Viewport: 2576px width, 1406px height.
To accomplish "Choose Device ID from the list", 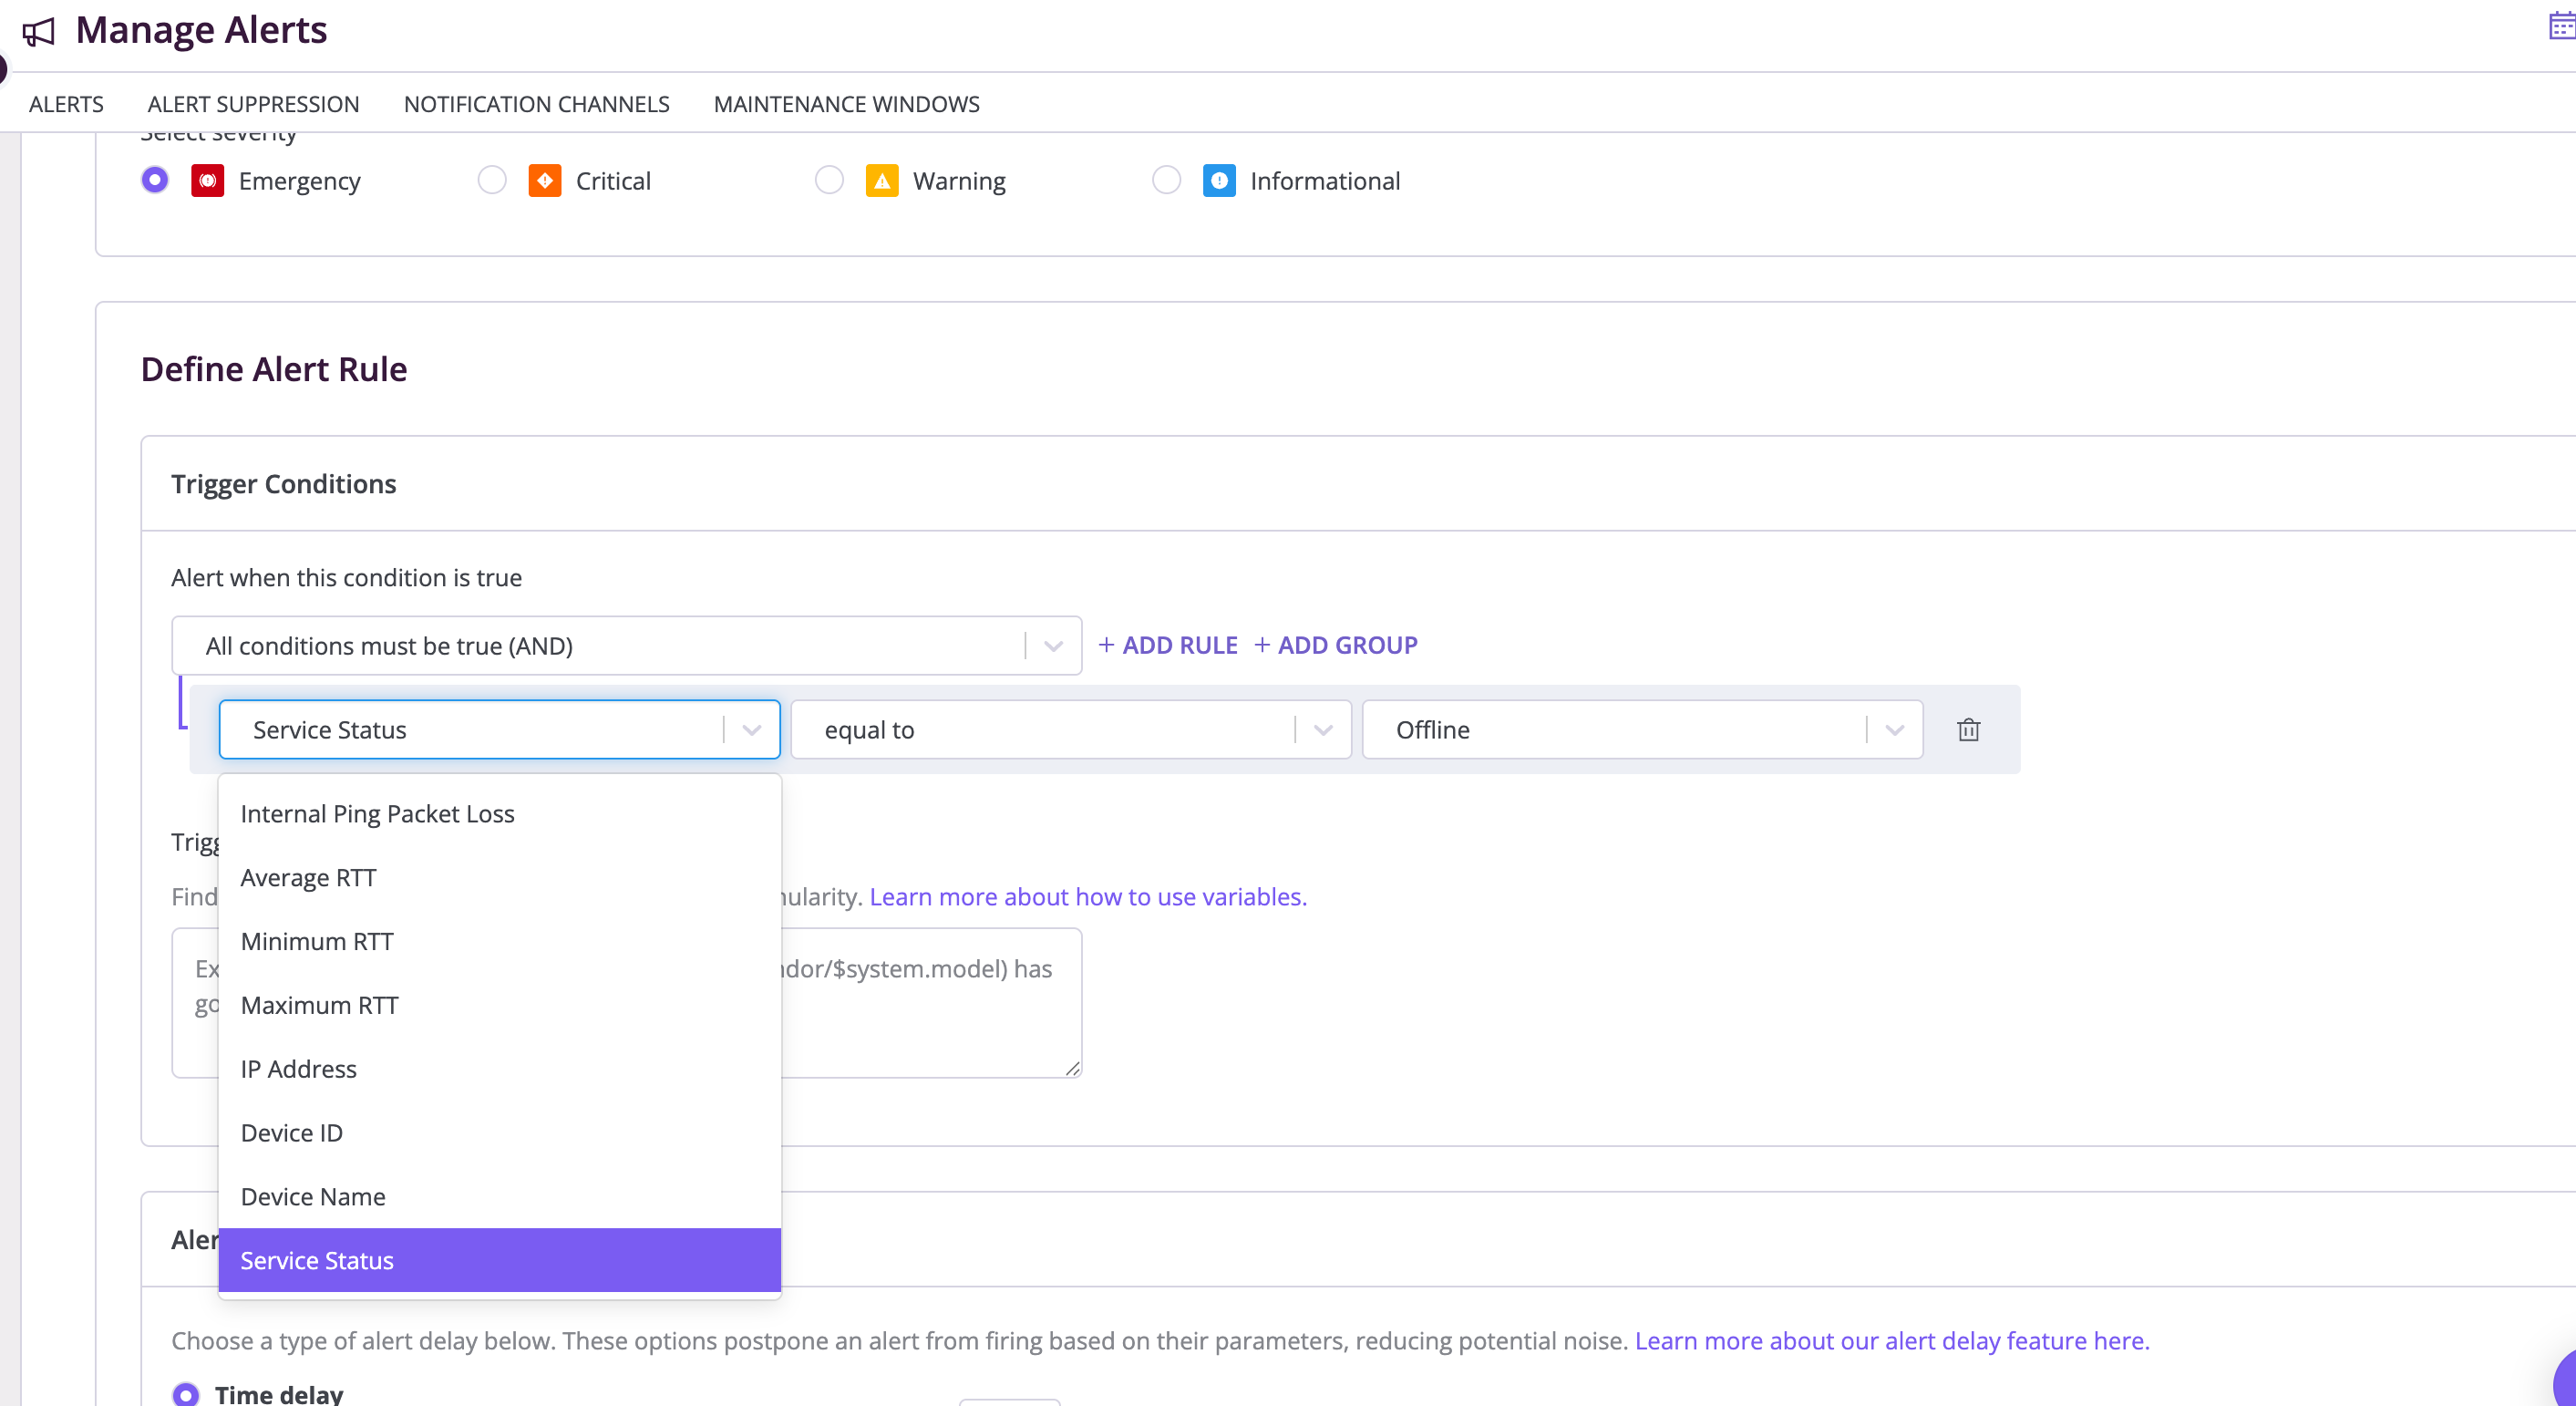I will point(499,1134).
